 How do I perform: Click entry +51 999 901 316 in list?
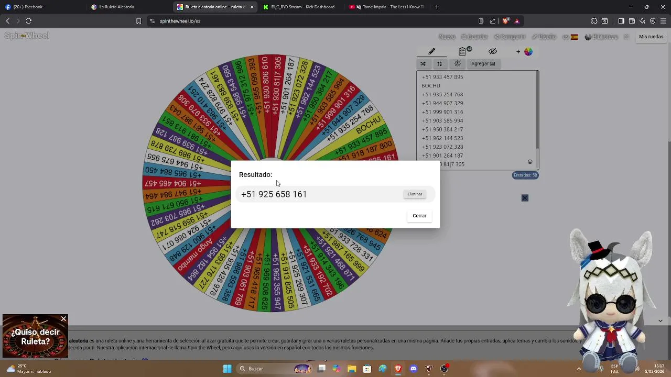pos(442,112)
